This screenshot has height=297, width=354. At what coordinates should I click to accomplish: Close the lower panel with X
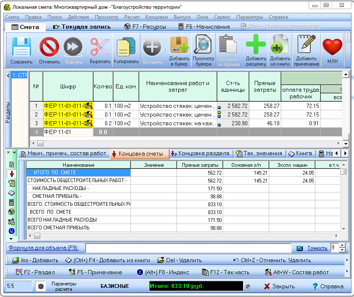point(8,152)
